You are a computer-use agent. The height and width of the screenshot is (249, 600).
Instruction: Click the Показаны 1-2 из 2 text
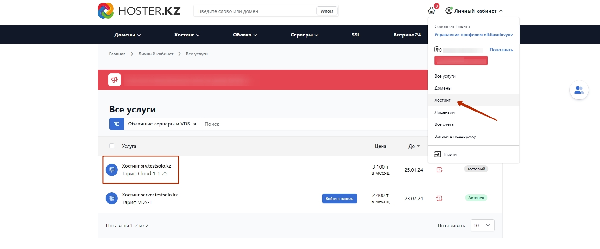point(127,225)
